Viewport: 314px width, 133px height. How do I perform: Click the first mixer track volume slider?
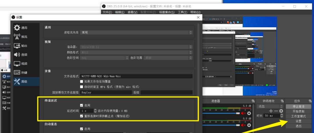click(x=222, y=113)
